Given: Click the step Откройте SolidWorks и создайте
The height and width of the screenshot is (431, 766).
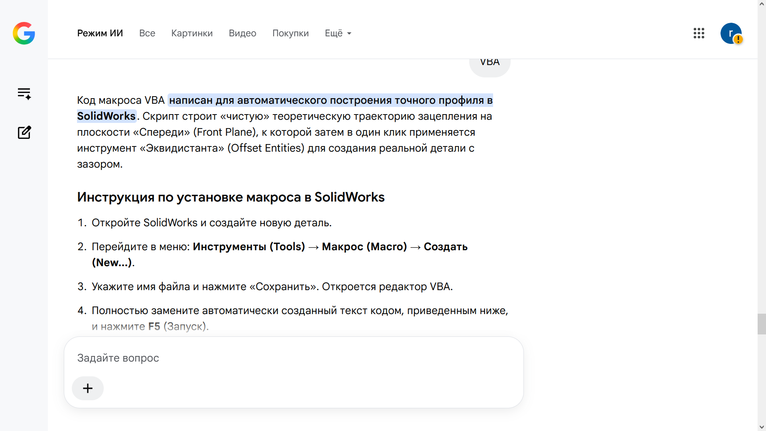Looking at the screenshot, I should click(x=212, y=223).
